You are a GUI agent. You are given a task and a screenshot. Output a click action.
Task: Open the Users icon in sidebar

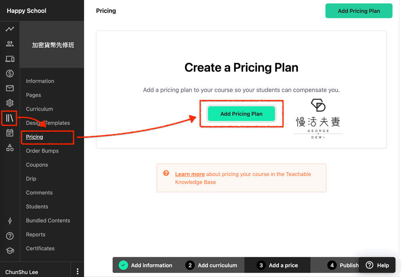[x=10, y=44]
